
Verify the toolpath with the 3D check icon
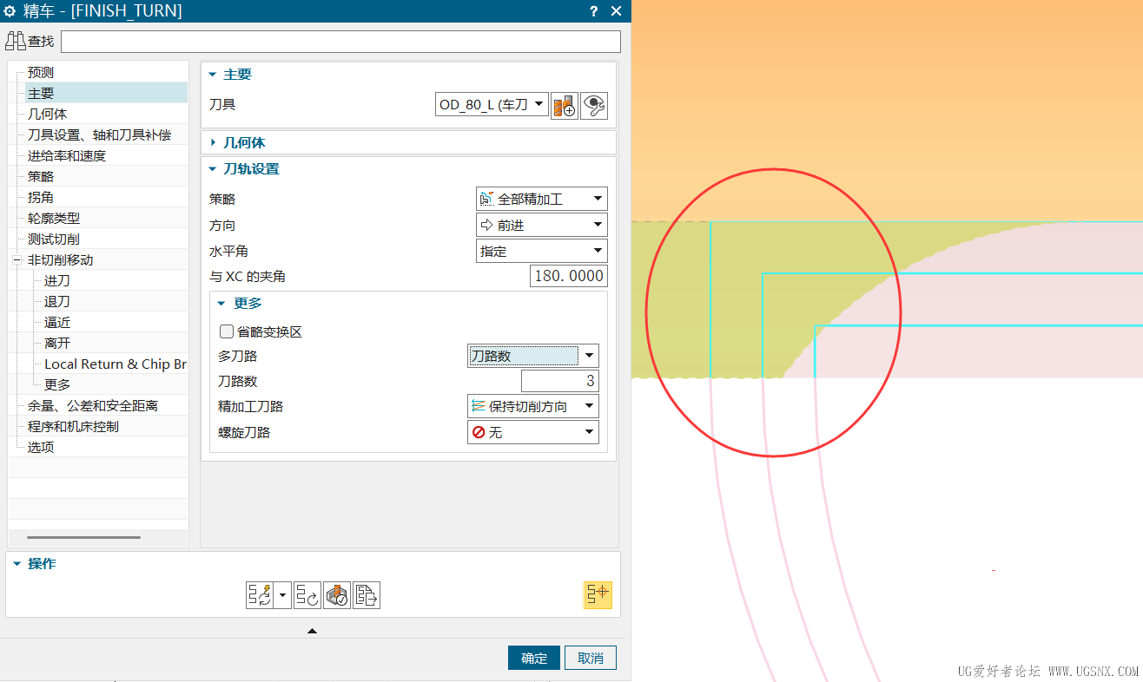[336, 594]
